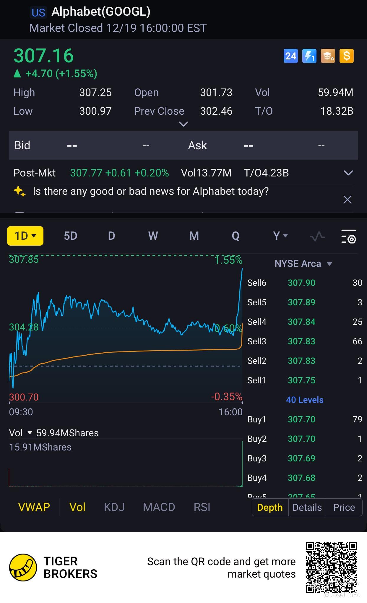367x603 pixels.
Task: Tap the intraday price line chart
Action: click(x=126, y=328)
